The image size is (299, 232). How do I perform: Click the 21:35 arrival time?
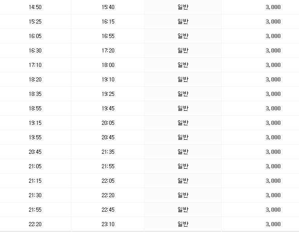[108, 152]
